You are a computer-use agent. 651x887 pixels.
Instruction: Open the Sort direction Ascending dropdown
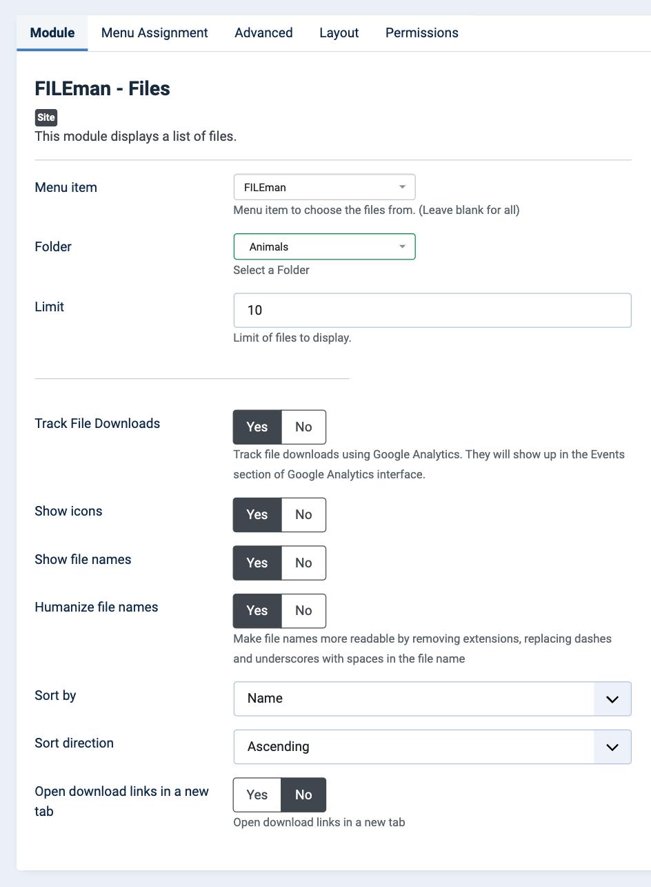point(432,747)
